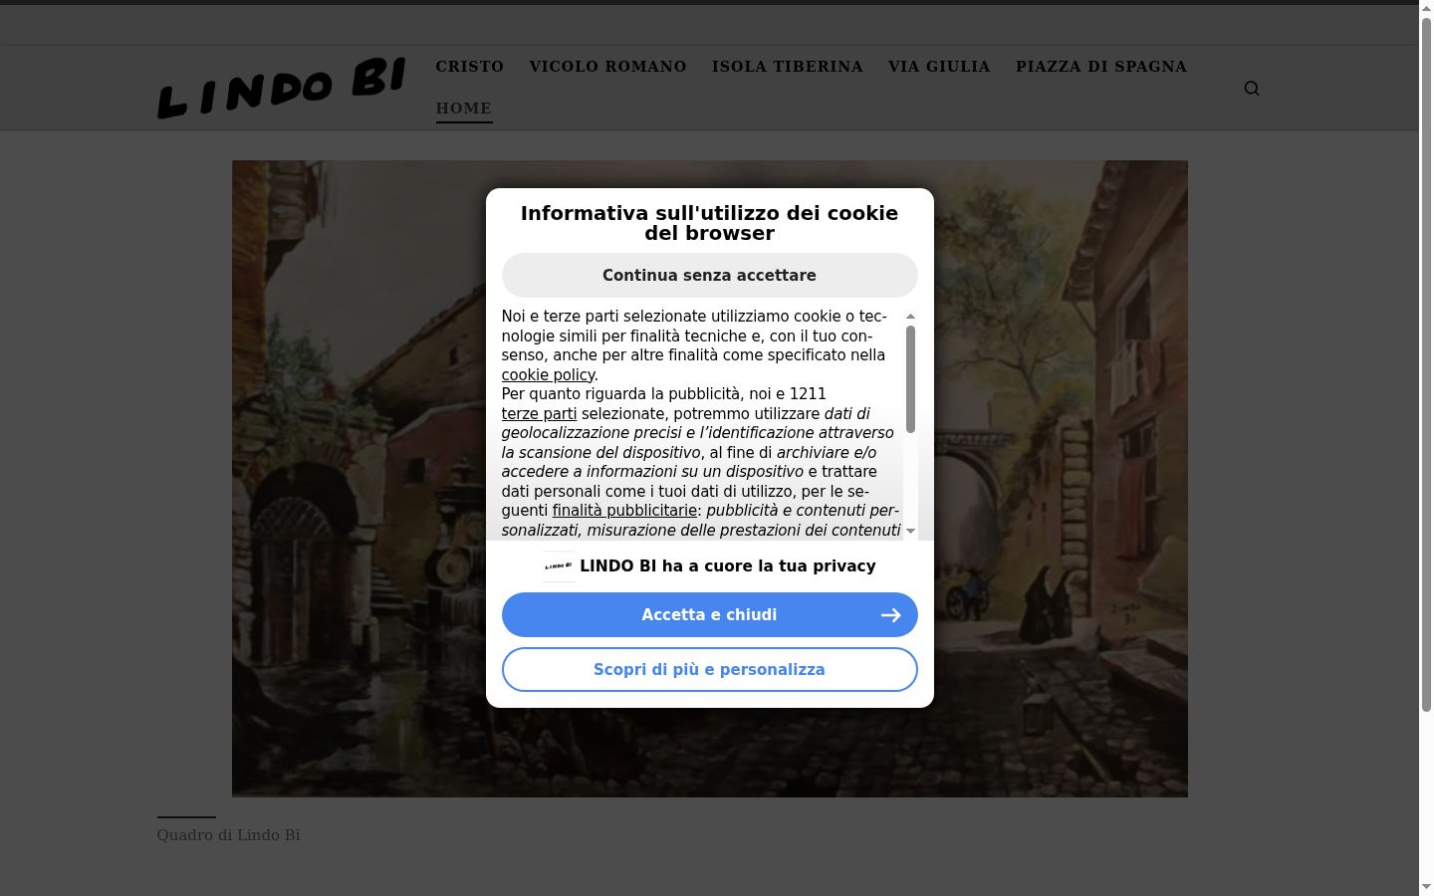
Task: Open the site search icon
Action: coord(1252,89)
